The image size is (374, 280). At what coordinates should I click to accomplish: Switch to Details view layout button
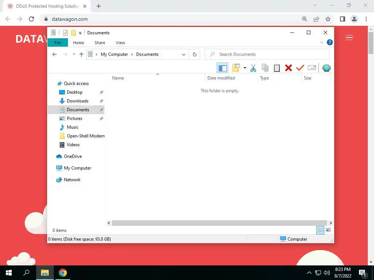[320, 230]
